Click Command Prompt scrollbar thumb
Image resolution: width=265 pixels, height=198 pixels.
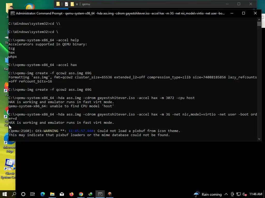point(259,24)
